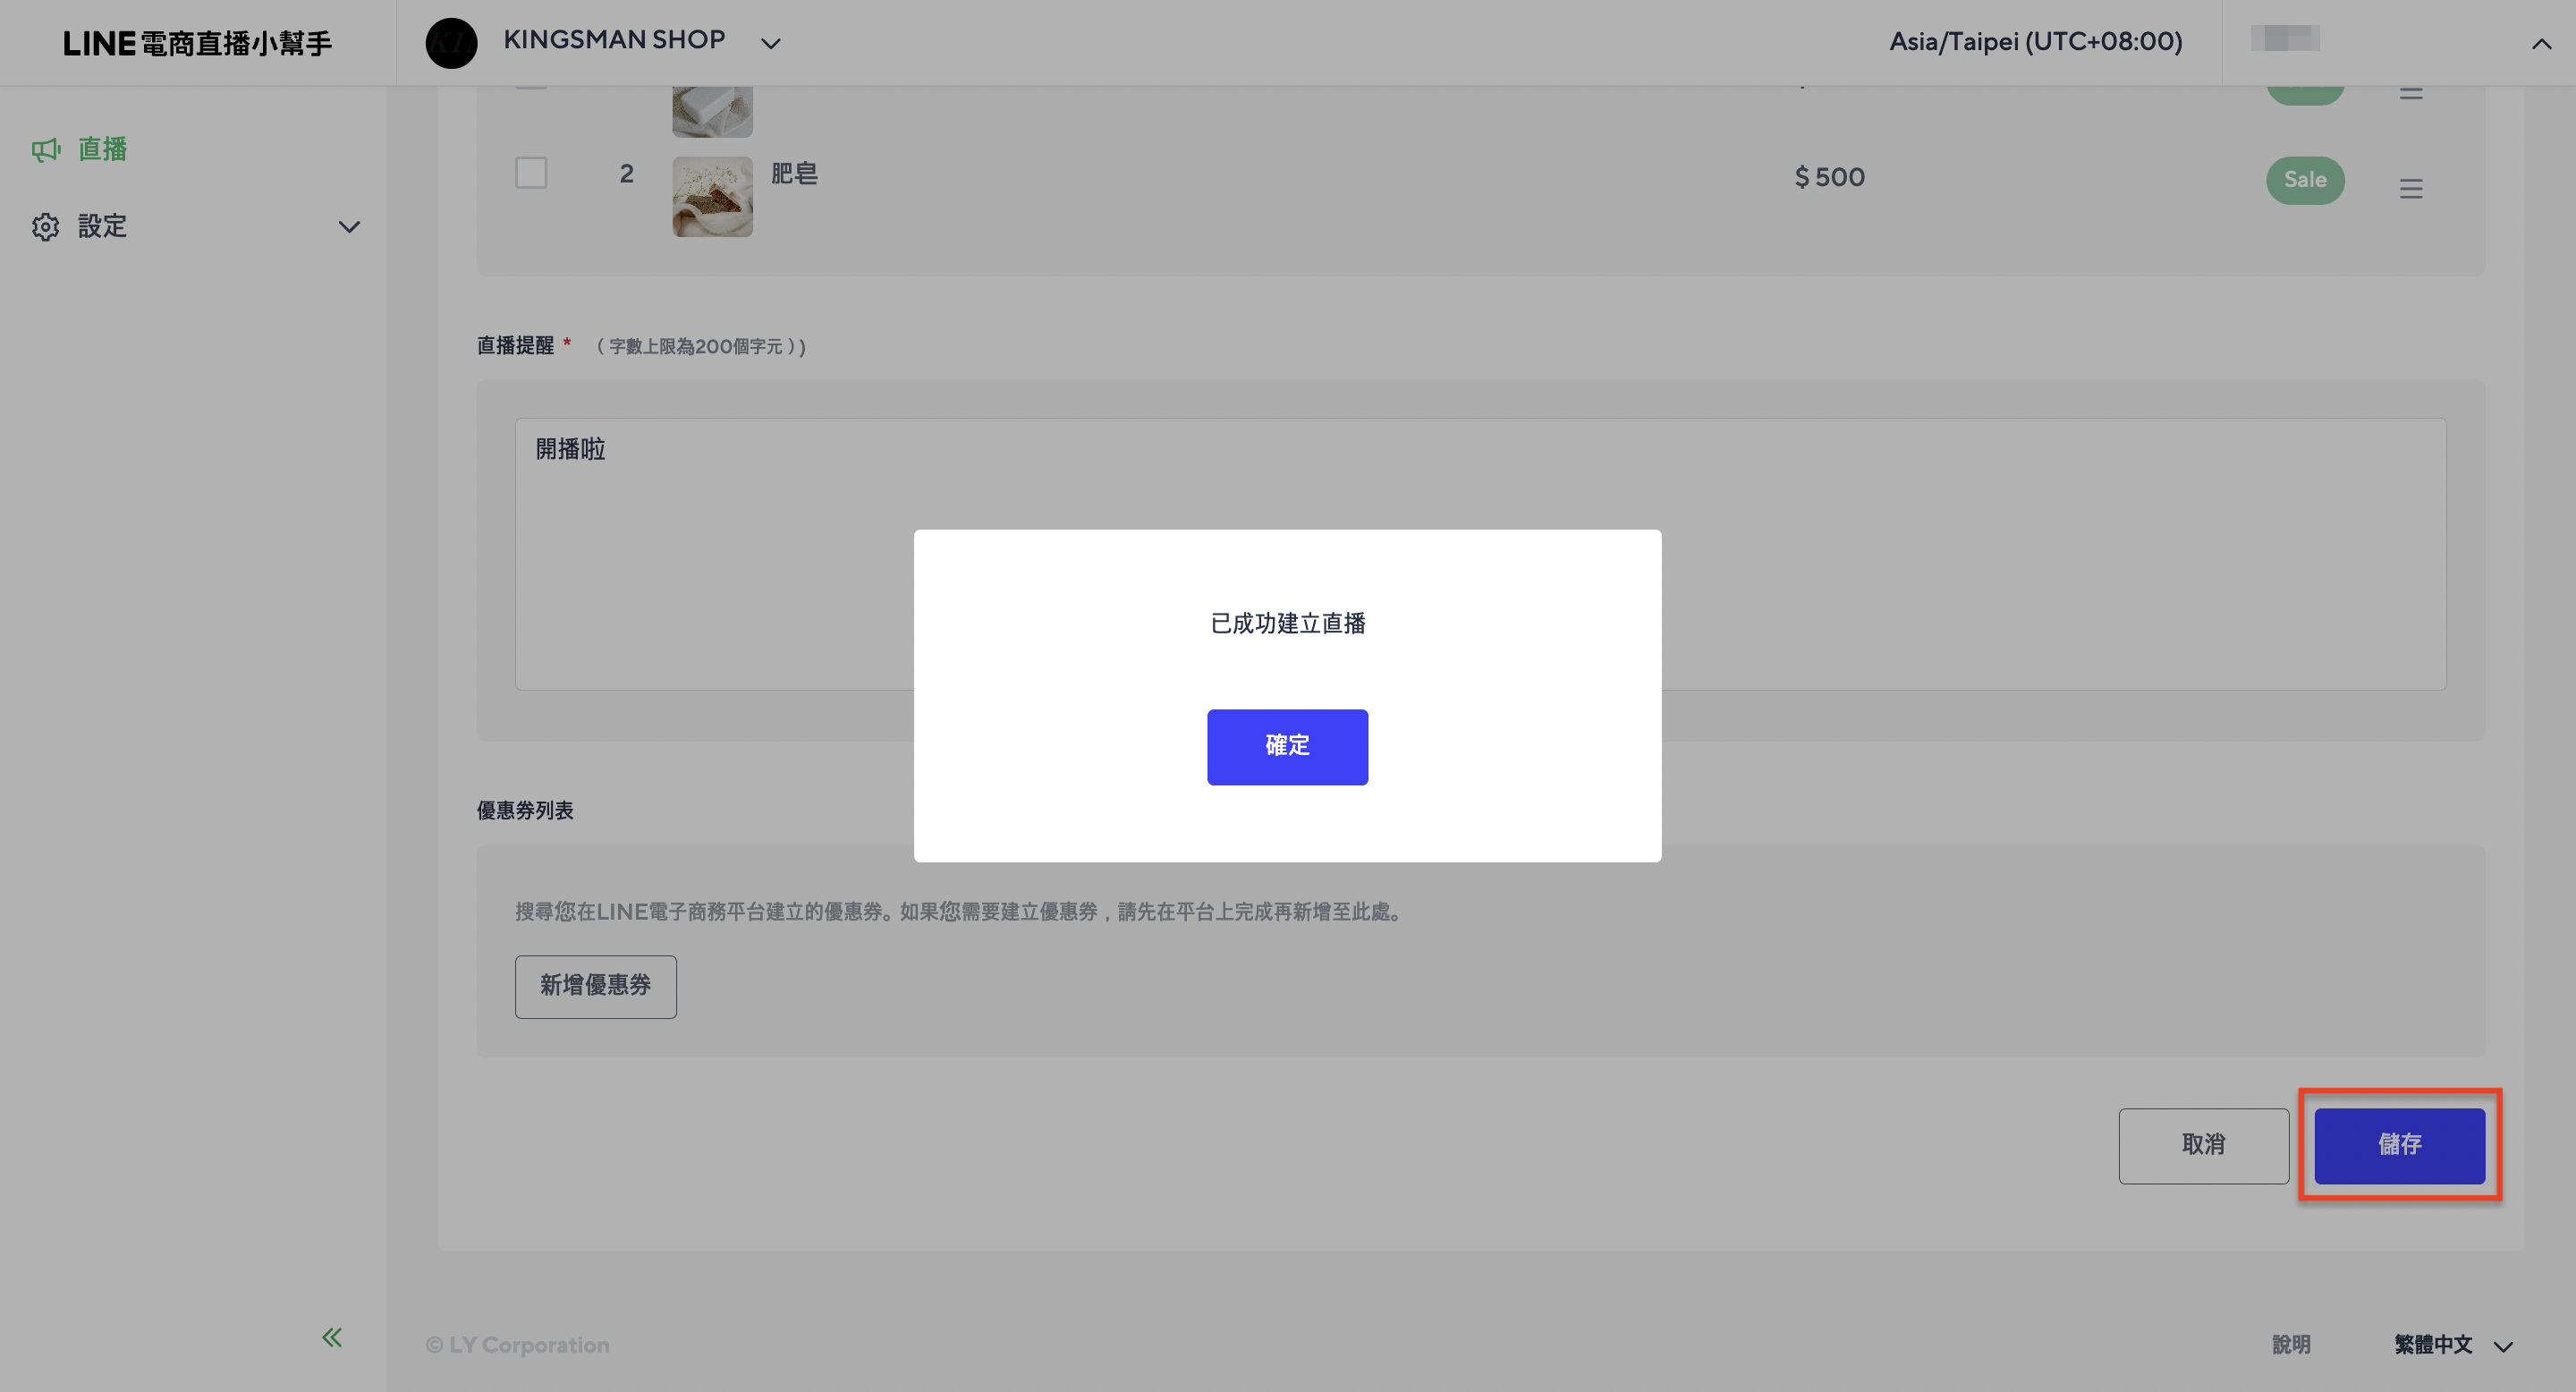Screen dimensions: 2576x1392
Task: Expand the 設定 chevron arrow
Action: [349, 227]
